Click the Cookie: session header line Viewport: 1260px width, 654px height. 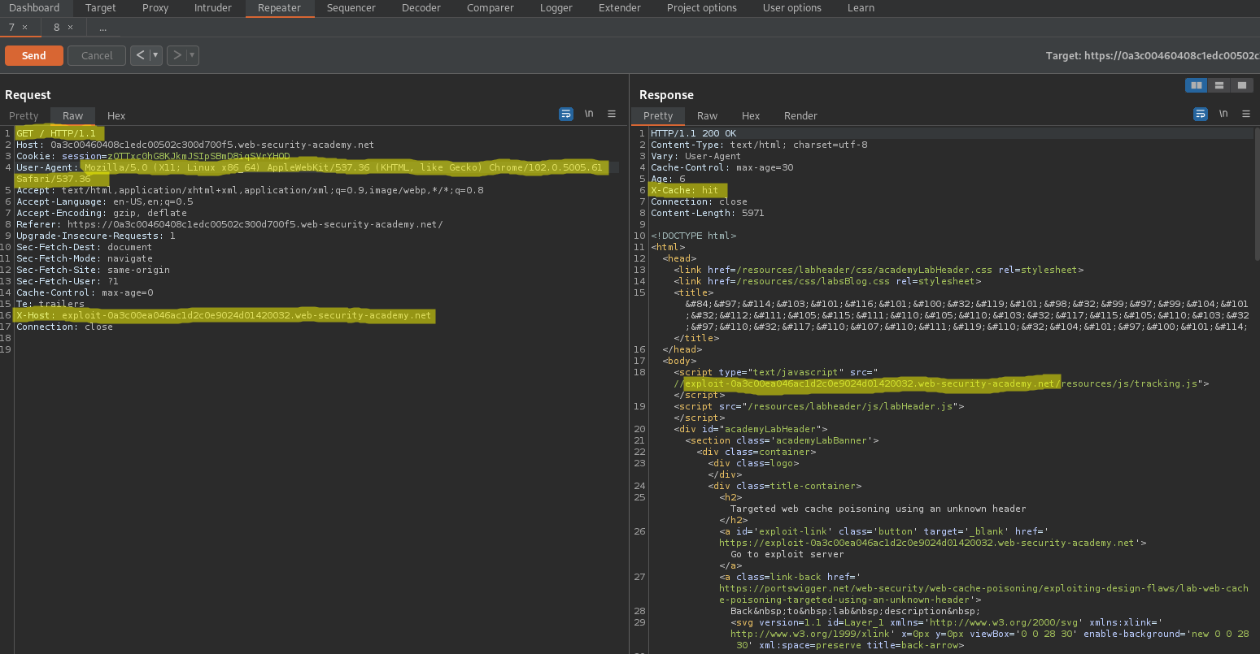[153, 156]
